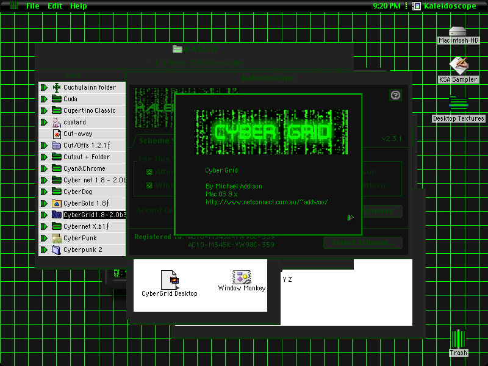Open the Kaleidoscope application menu
Image resolution: width=488 pixels, height=366 pixels.
click(x=445, y=6)
